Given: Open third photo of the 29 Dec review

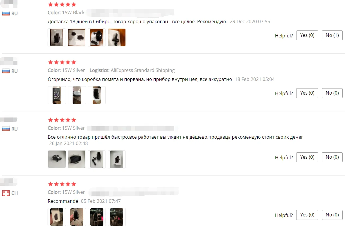Looking at the screenshot, I should tap(97, 37).
